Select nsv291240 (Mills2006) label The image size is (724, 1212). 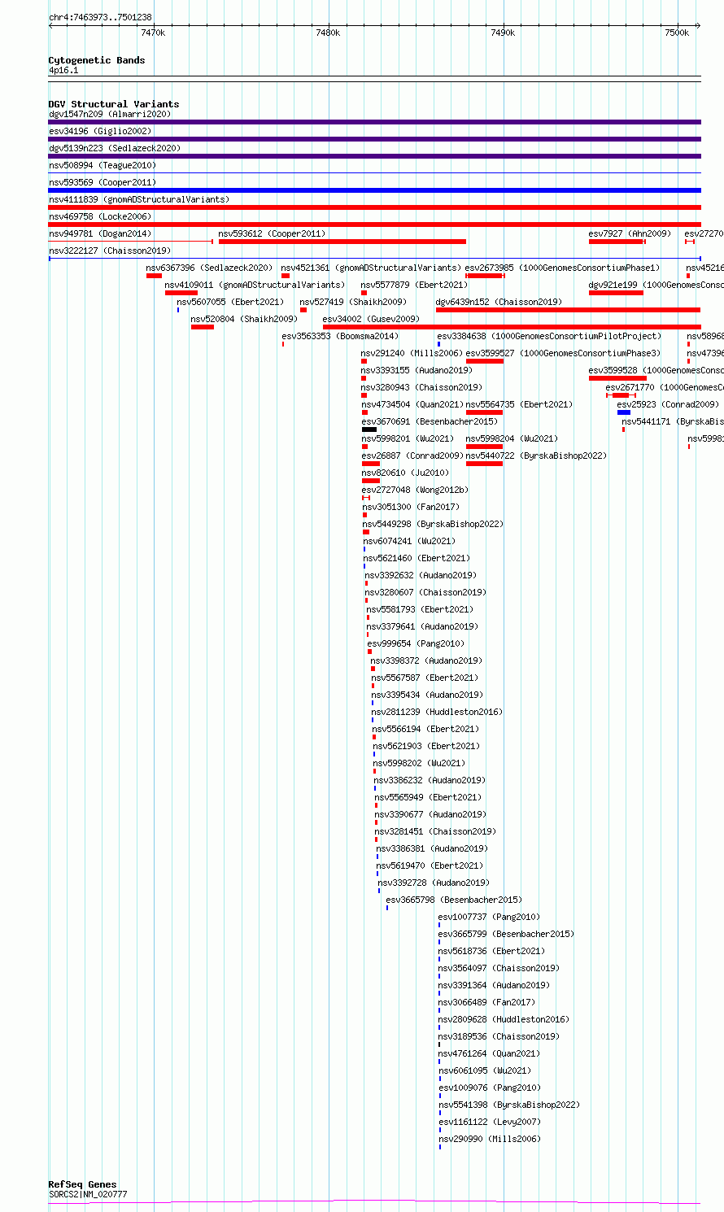point(412,353)
